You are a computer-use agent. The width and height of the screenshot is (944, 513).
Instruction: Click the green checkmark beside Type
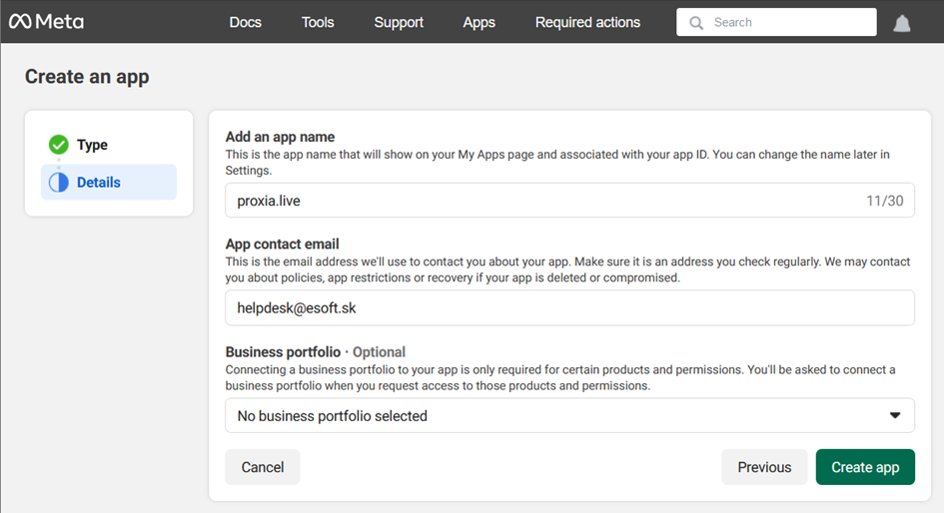click(59, 145)
